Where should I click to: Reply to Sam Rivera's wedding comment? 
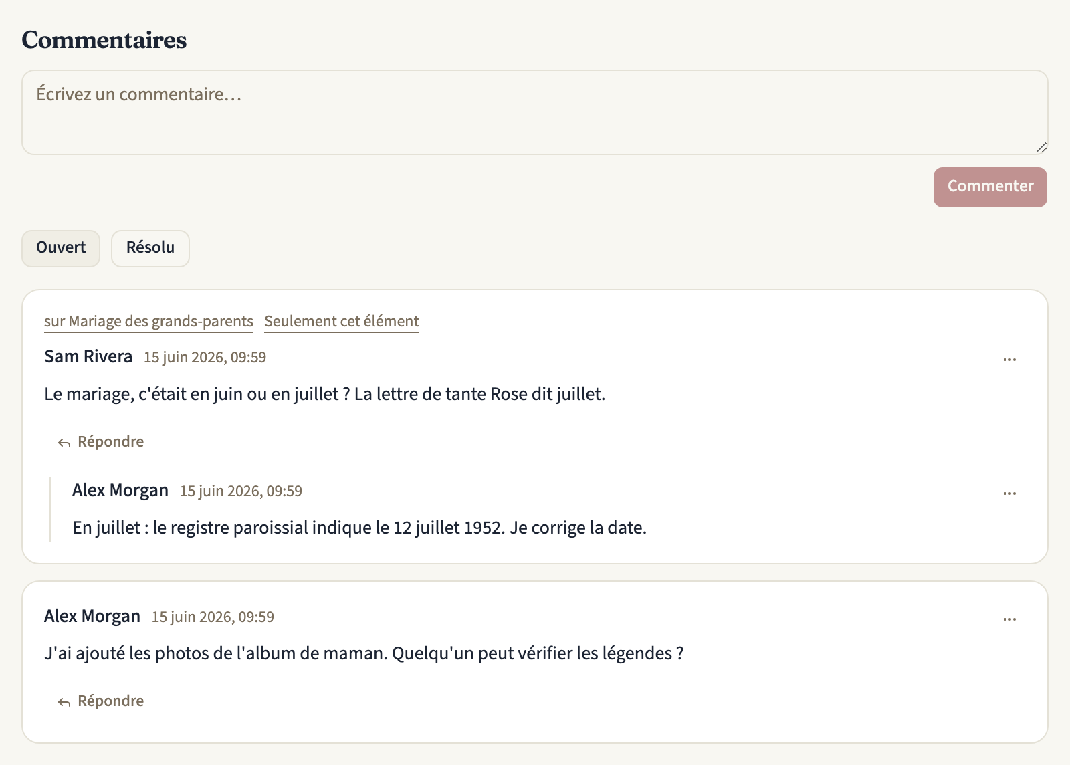(x=101, y=441)
